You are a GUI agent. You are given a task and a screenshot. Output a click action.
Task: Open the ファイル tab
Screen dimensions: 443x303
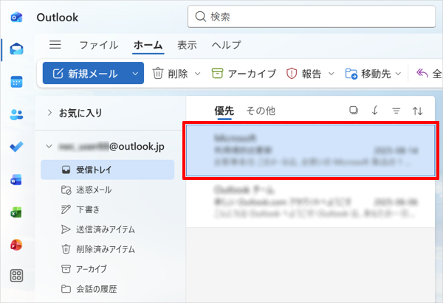point(99,45)
